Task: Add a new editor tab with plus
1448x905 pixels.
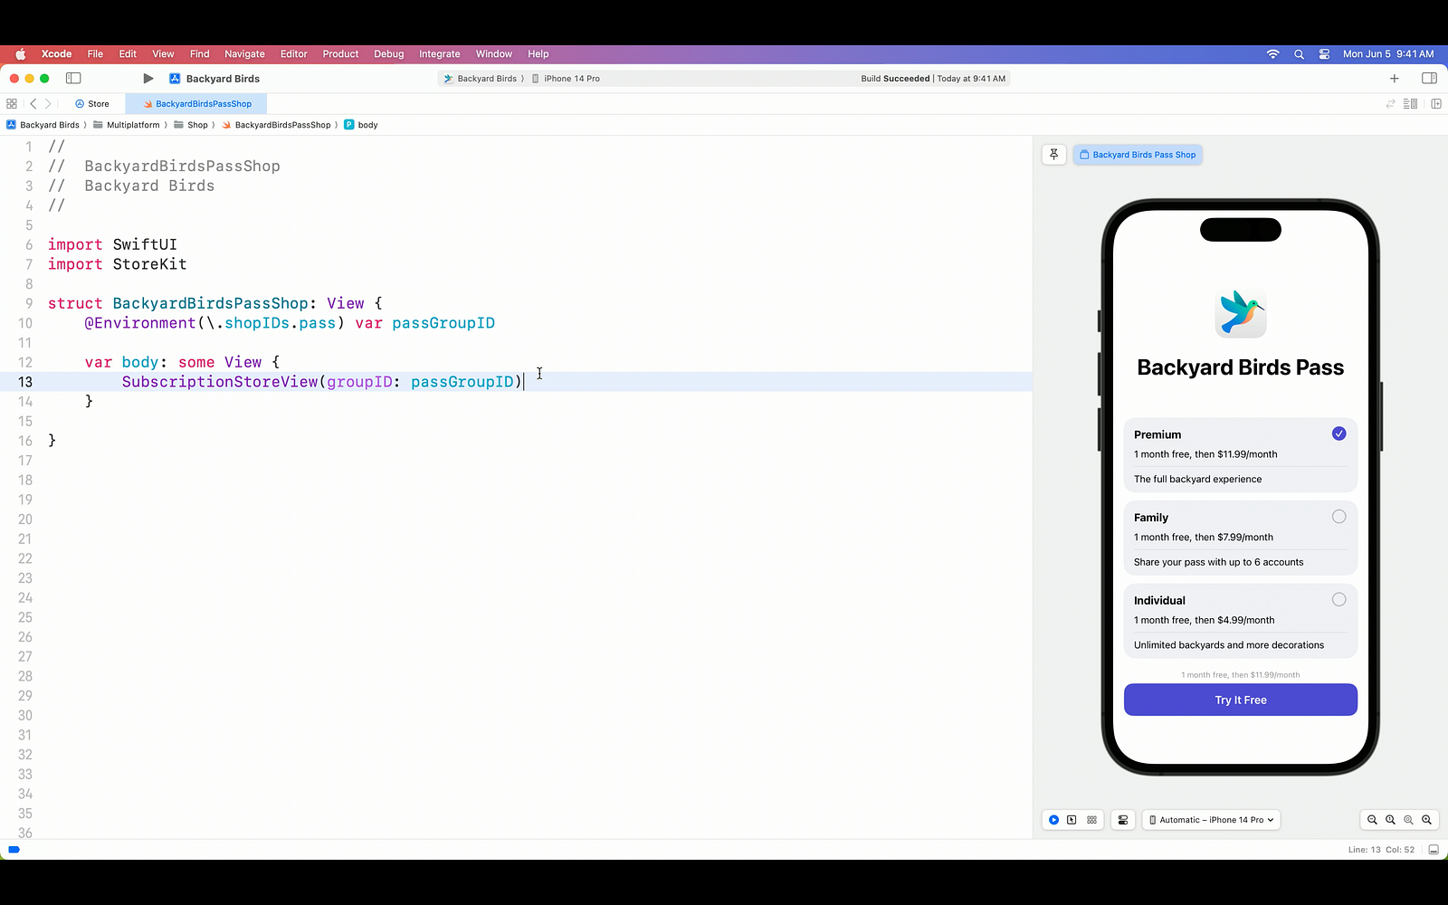Action: 1395,79
